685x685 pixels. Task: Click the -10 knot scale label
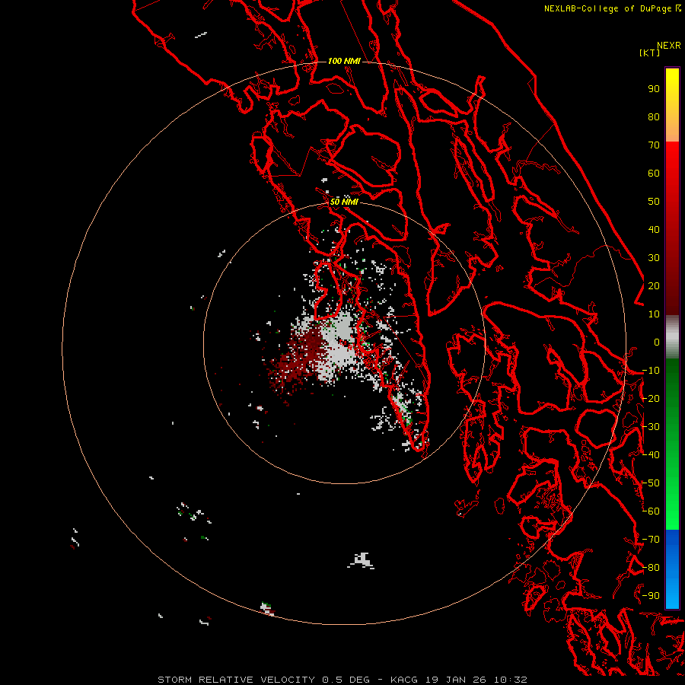[x=651, y=371]
